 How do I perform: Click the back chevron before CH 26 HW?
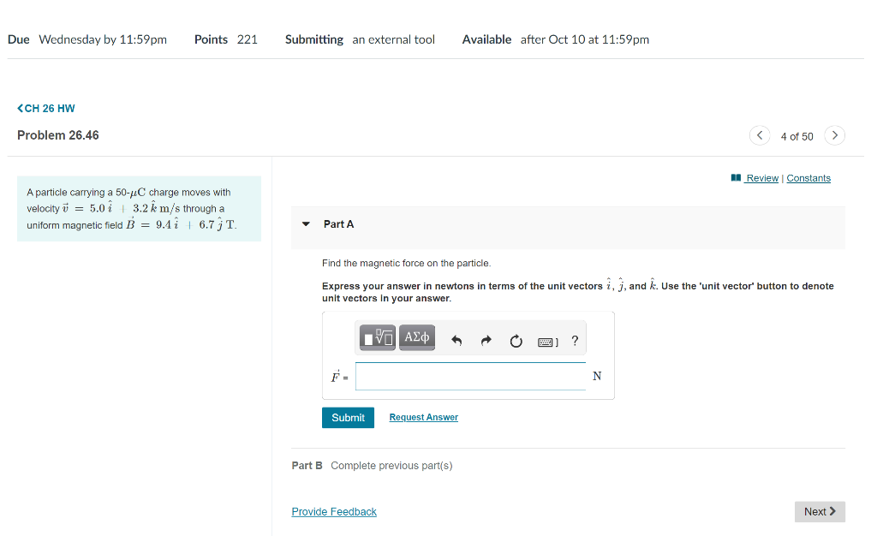click(20, 108)
